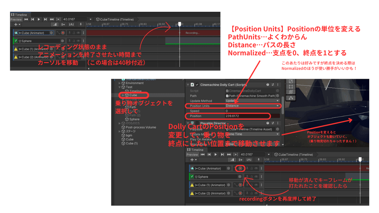Click the CubeTimeline (Timeline) breadcrumb in top Timeline

point(115,19)
